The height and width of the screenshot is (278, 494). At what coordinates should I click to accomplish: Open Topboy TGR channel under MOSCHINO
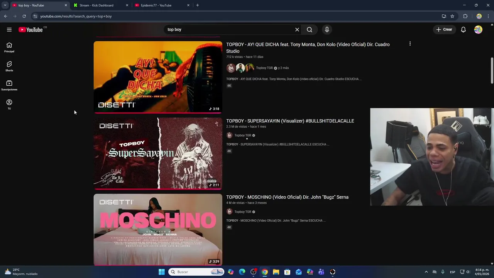point(243,212)
